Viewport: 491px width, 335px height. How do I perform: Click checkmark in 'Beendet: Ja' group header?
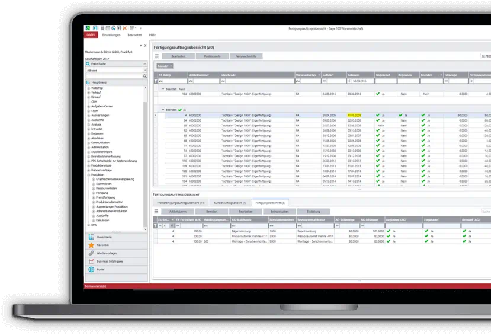179,110
